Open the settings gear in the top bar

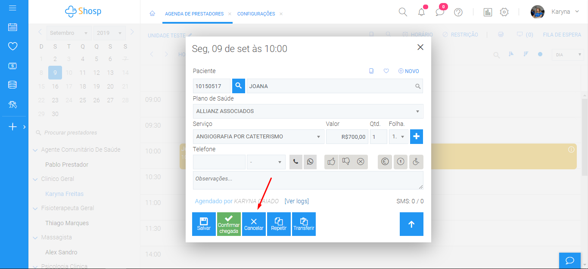tap(504, 12)
